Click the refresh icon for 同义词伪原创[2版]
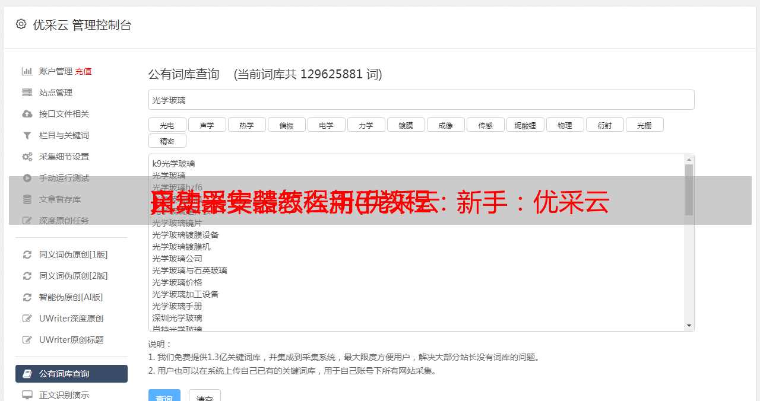760x401 pixels. 27,276
